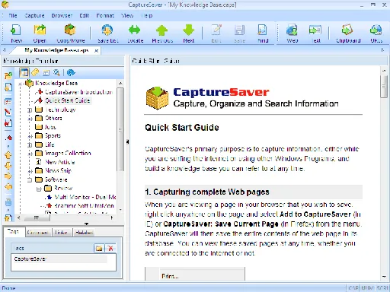This screenshot has width=390, height=292.
Task: Click the tree vertical scrollbar thumb
Action: tap(120, 129)
